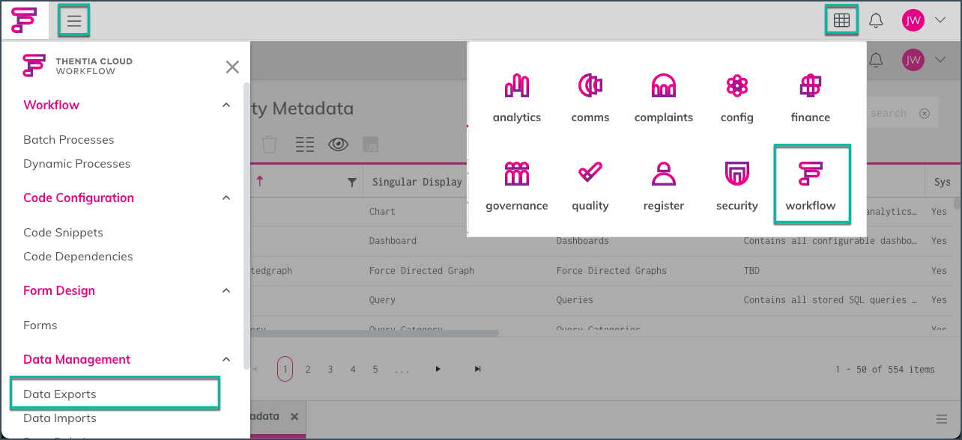Open Batch Processes menu item
Viewport: 962px width, 440px height.
click(x=69, y=140)
